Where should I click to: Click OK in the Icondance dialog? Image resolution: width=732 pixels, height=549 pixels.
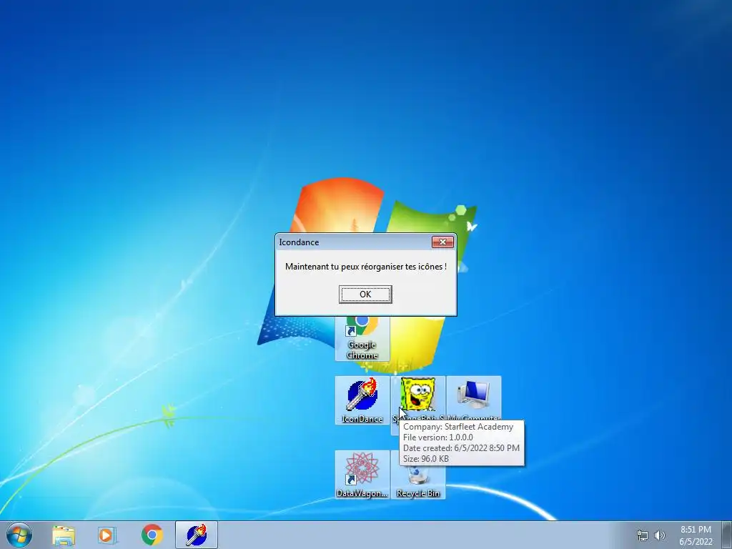[365, 294]
